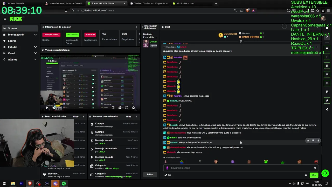Expand the Ajustes sidebar section
Screen dimensions: 332x187
coord(20,59)
